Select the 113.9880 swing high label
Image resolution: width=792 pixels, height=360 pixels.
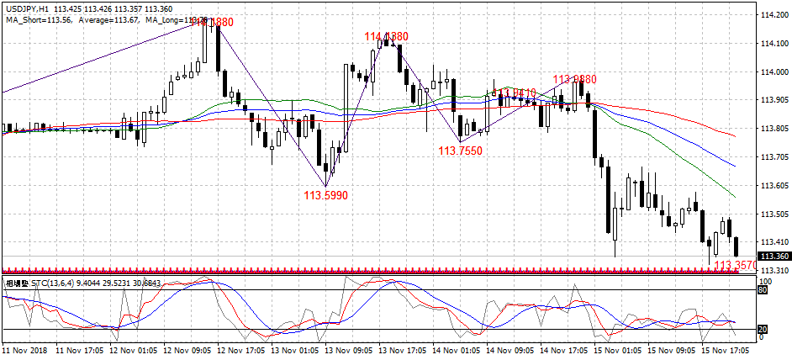[x=574, y=79]
